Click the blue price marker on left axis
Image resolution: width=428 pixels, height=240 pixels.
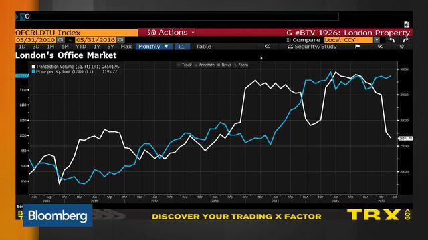click(x=22, y=75)
